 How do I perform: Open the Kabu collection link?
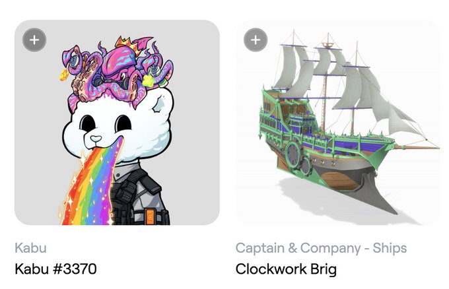(30, 248)
